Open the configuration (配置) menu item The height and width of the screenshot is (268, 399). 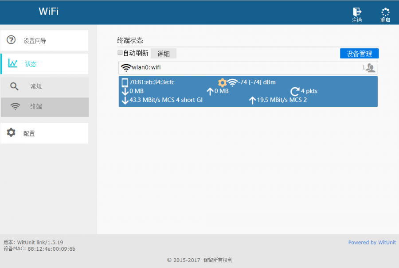click(x=44, y=133)
